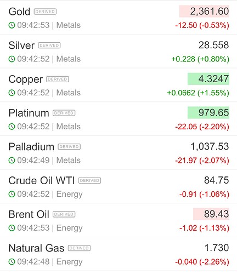Click the clock icon under Natural Gas
Screen dimensions: 237x274
(x=12, y=261)
